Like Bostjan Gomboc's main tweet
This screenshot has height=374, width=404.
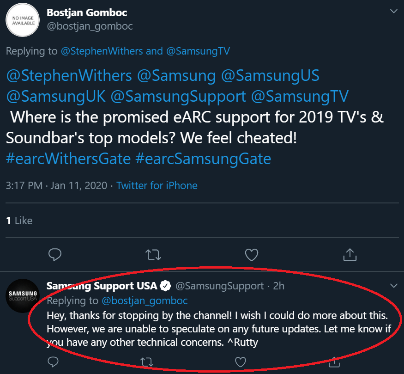pyautogui.click(x=251, y=254)
